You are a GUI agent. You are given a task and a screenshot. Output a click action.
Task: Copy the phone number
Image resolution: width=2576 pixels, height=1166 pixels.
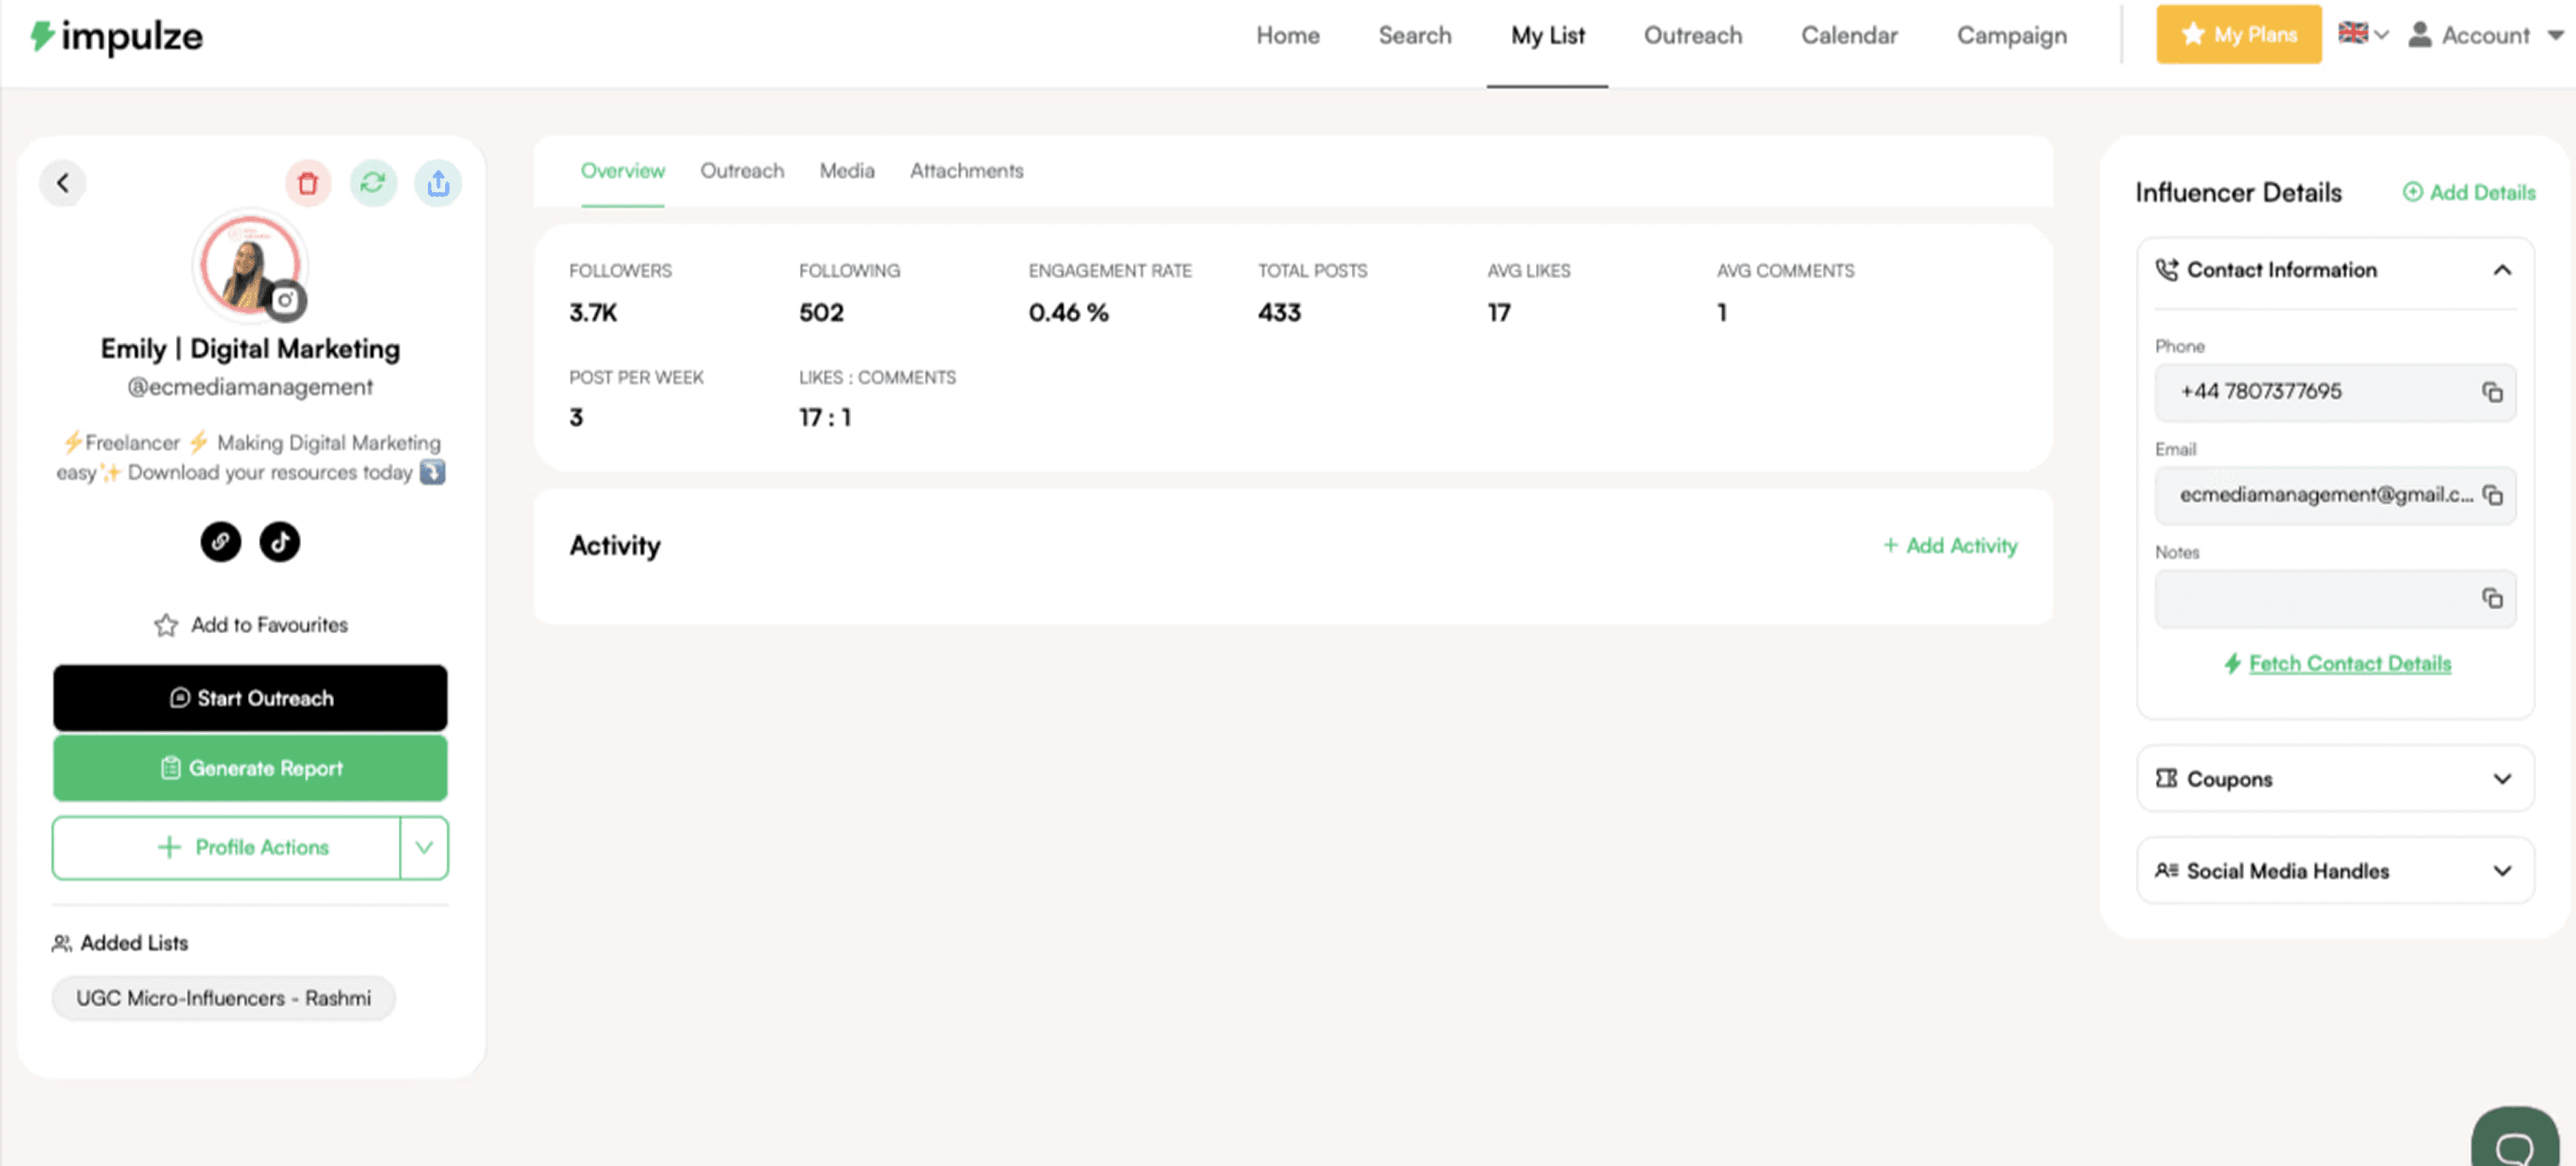[2492, 392]
